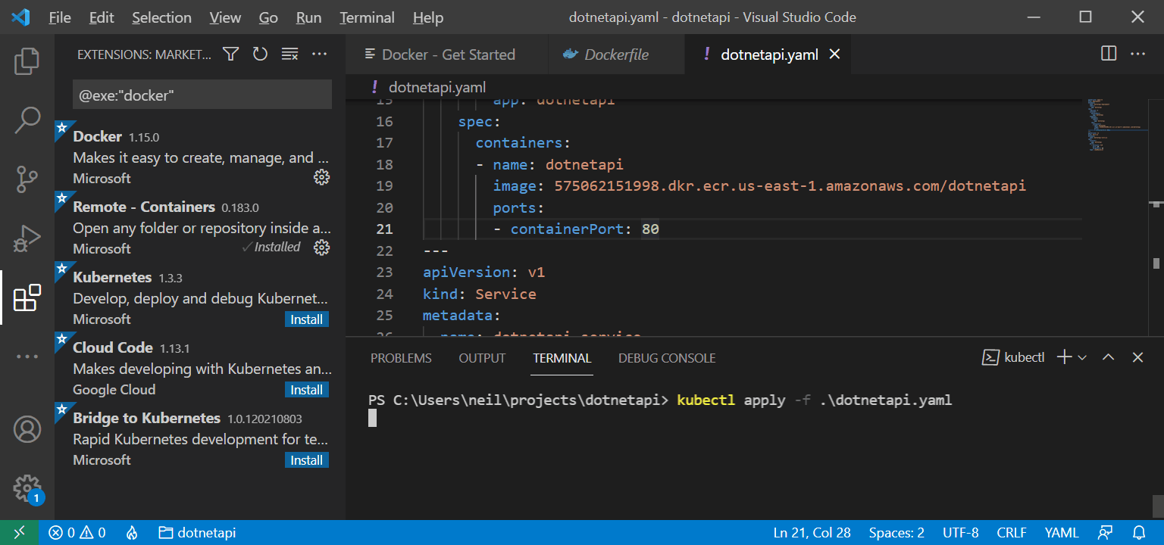Filter extensions with funnel icon
This screenshot has width=1164, height=545.
[x=231, y=54]
